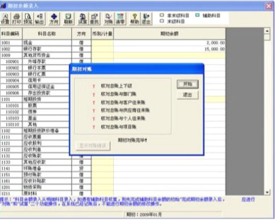This screenshot has height=221, width=275.
Task: Click the 输出 (Export) toolbar icon
Action: click(39, 19)
